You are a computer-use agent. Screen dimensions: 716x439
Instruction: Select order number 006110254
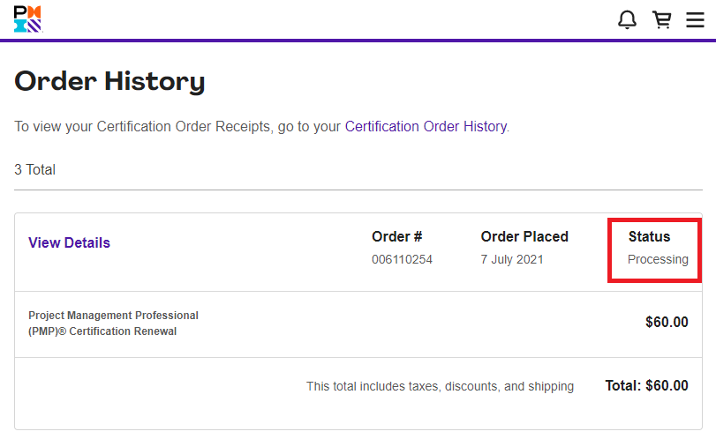pyautogui.click(x=402, y=259)
